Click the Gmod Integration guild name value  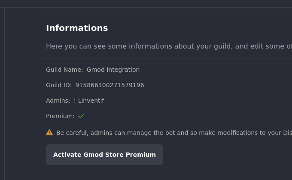pyautogui.click(x=113, y=70)
